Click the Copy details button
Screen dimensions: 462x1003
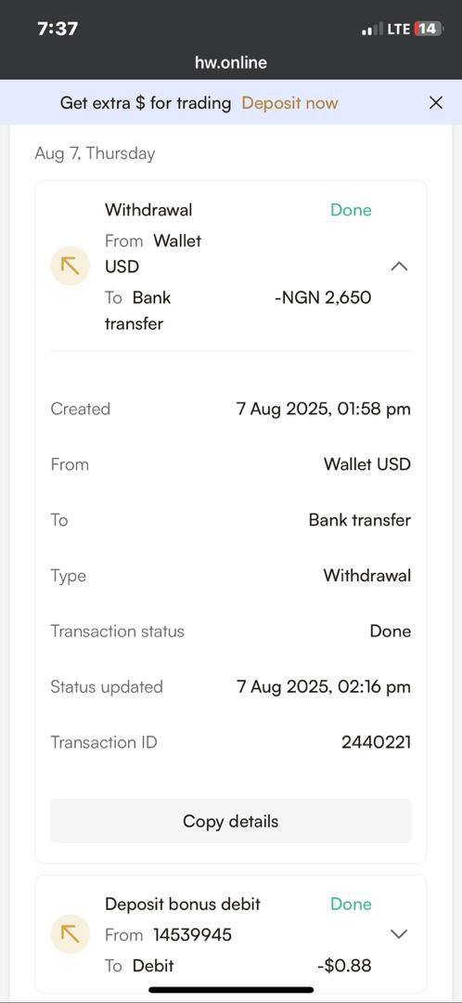point(231,821)
